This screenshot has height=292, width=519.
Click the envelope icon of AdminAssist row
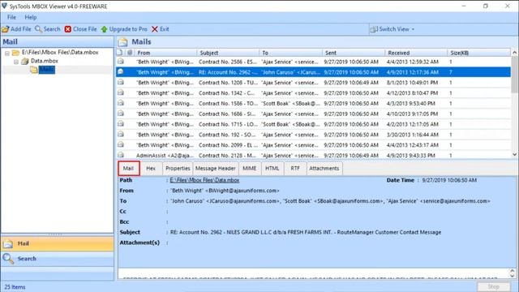[x=121, y=155]
